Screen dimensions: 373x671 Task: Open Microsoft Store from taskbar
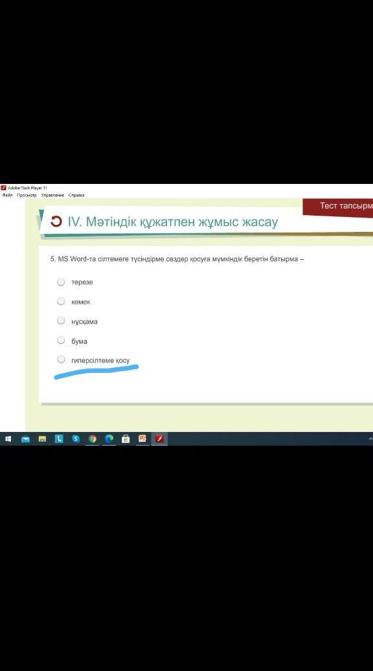coord(126,438)
